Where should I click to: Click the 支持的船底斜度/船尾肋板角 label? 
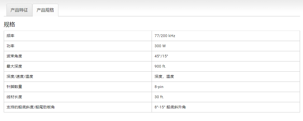point(32,107)
